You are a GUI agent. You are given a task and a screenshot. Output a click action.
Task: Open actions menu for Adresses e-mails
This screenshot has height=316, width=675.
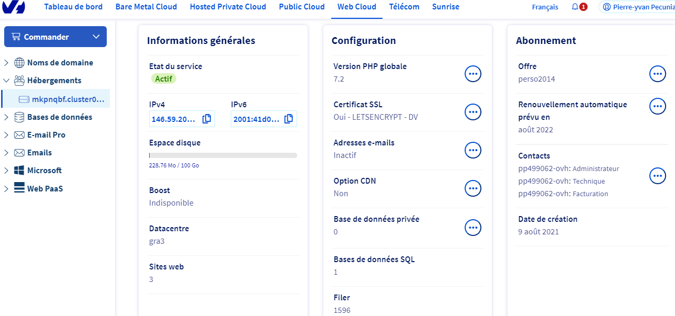(x=473, y=150)
